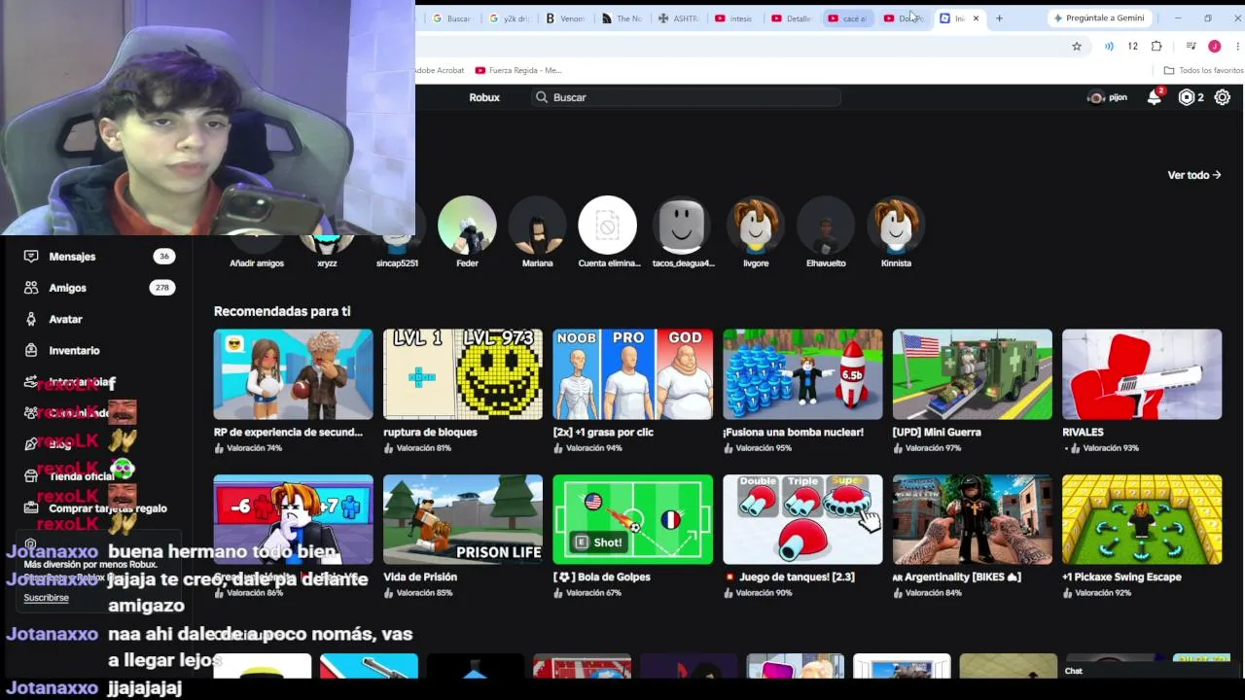The width and height of the screenshot is (1245, 700).
Task: Open RP de experiencia de secund game
Action: (x=293, y=374)
